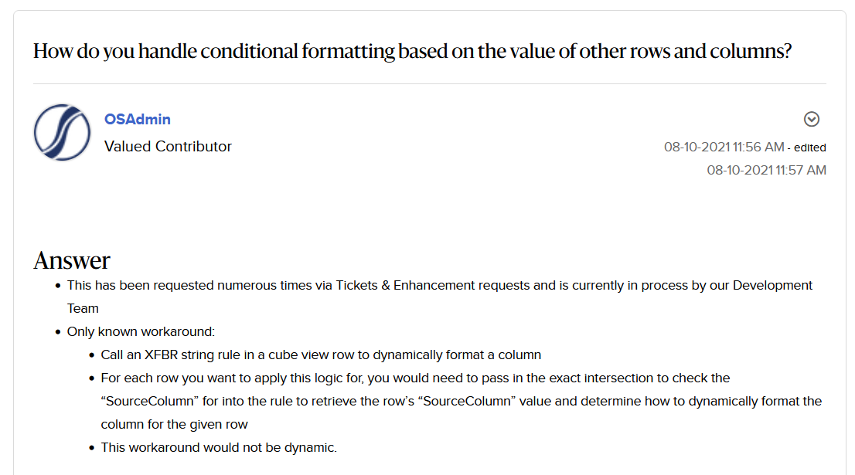Open the OSAdmin username profile link
Viewport: 855px width, 475px height.
tap(138, 119)
